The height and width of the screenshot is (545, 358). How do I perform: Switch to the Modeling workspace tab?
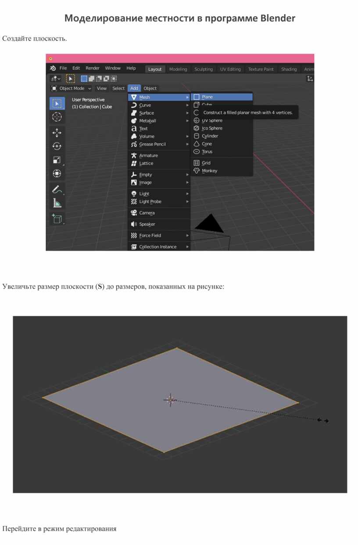coord(178,69)
